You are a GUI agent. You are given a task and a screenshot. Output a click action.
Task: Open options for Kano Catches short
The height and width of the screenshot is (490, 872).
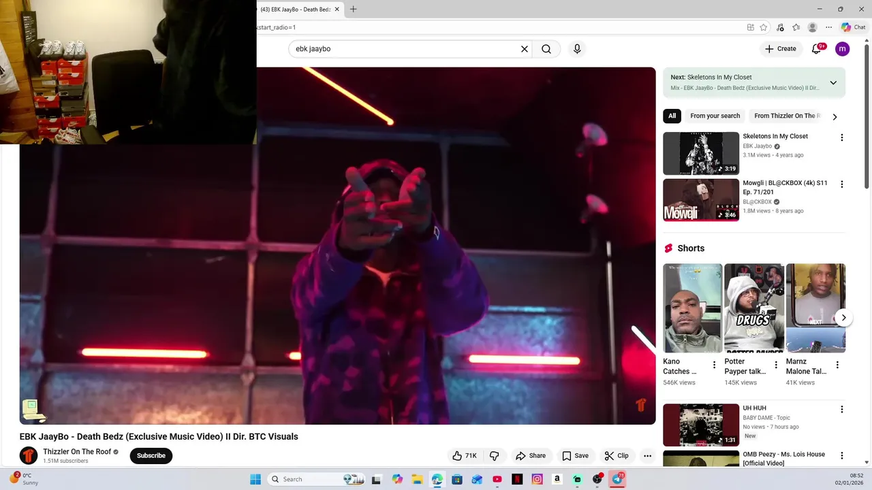714,365
